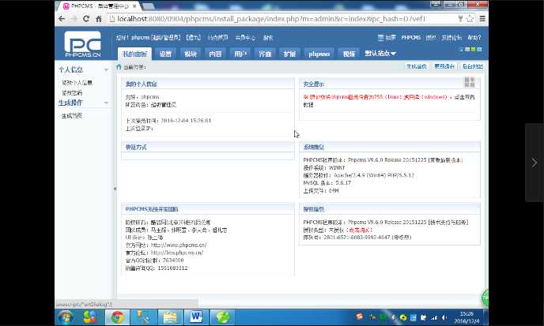Hide sidebar using the collapse handle arrow
This screenshot has width=544, height=326.
pyautogui.click(x=115, y=189)
